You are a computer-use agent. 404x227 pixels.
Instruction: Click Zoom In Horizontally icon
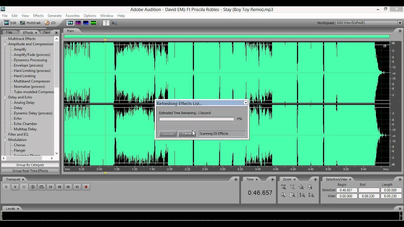283,187
